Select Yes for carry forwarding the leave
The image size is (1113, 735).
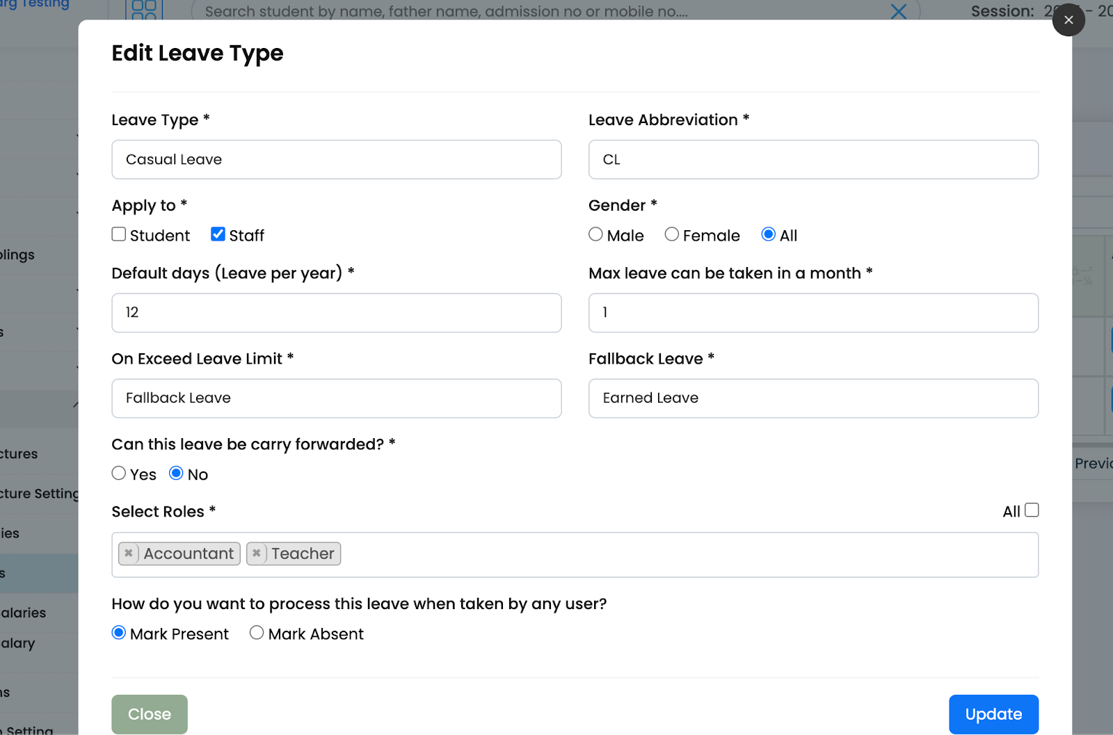coord(118,473)
